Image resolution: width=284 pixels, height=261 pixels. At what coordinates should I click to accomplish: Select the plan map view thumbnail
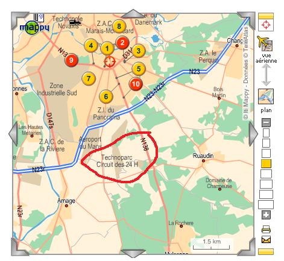[x=266, y=96]
